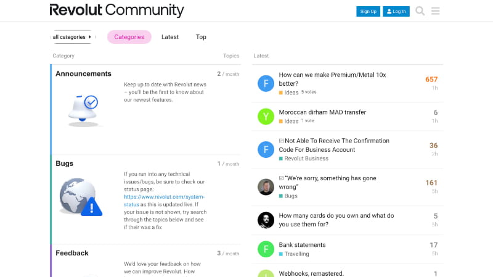Switch to the Latest tab

click(170, 37)
